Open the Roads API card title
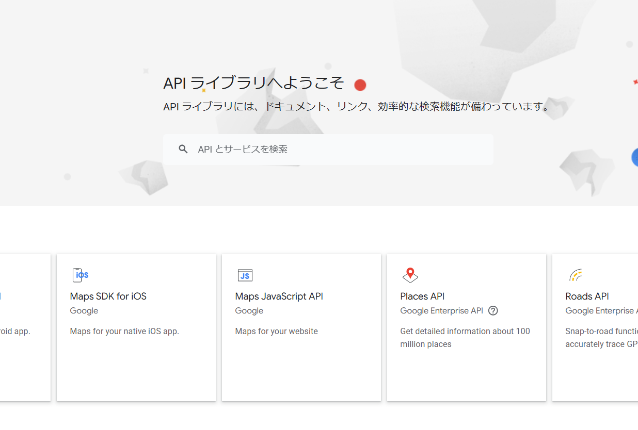 click(587, 296)
